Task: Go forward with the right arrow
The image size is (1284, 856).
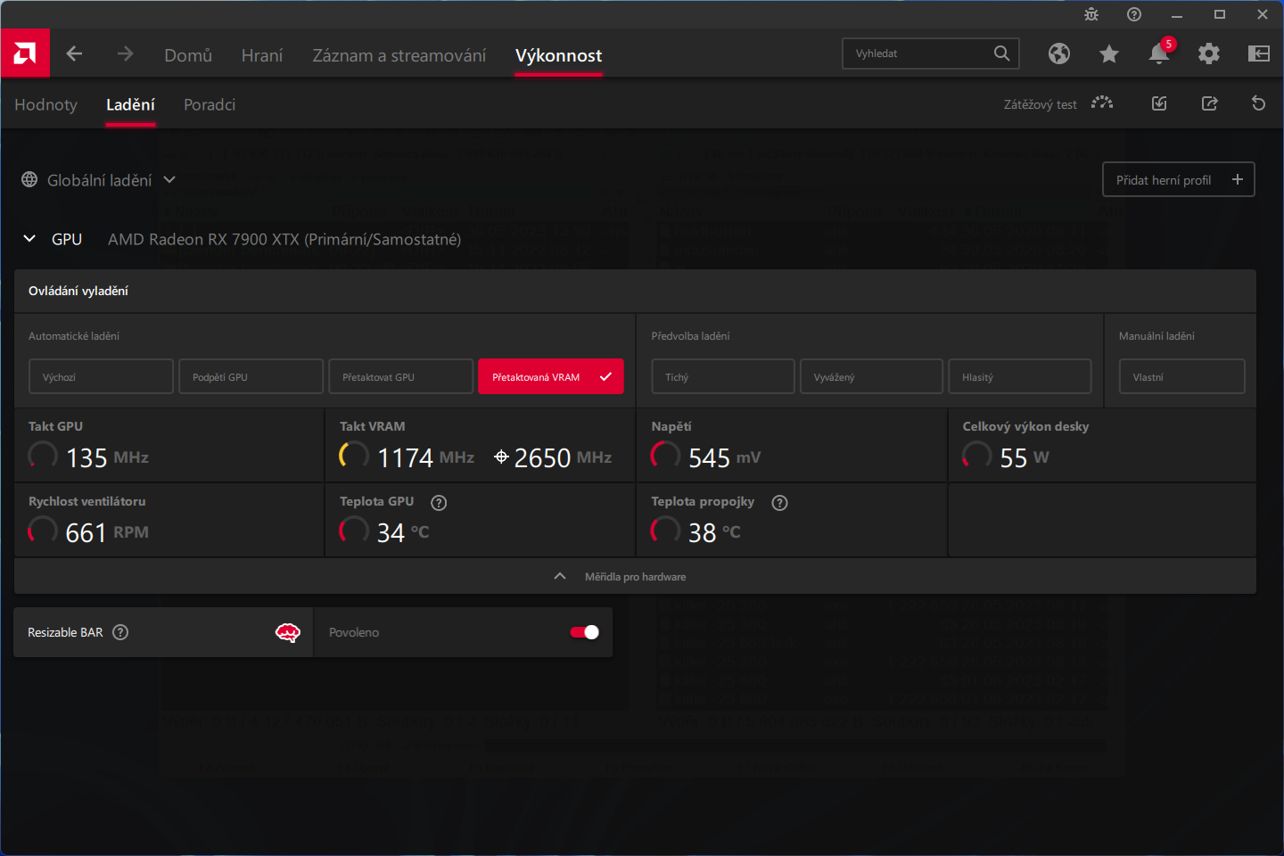Action: coord(125,53)
